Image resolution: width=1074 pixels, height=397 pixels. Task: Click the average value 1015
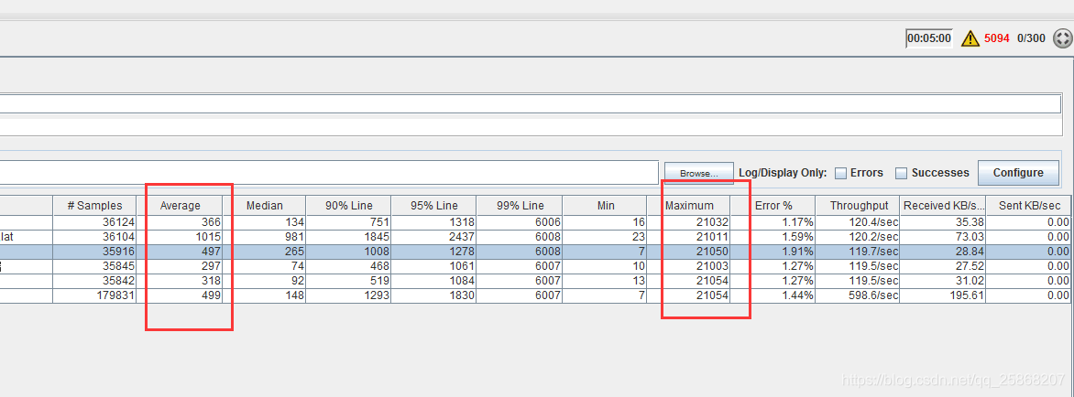181,236
